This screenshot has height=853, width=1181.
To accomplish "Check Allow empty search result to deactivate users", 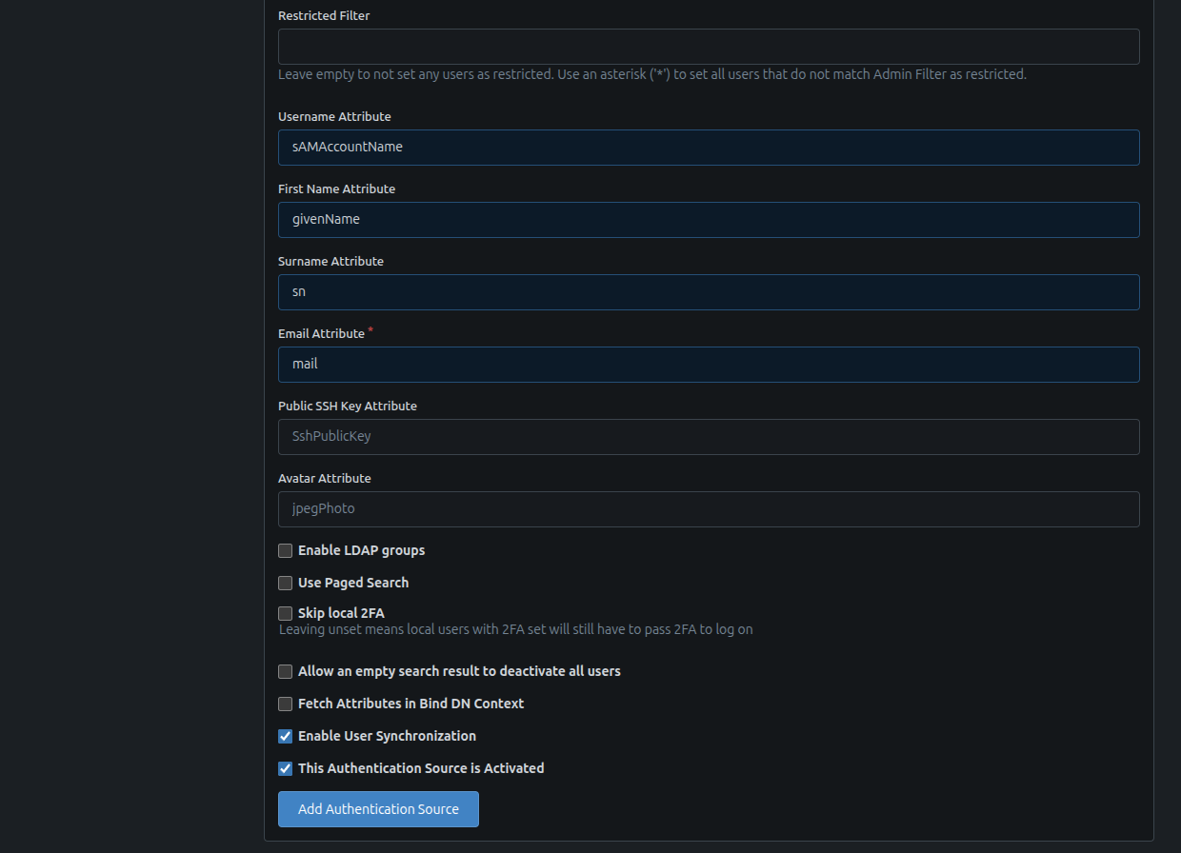I will pyautogui.click(x=285, y=671).
